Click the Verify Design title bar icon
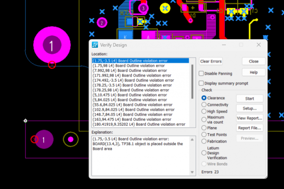 [95, 45]
